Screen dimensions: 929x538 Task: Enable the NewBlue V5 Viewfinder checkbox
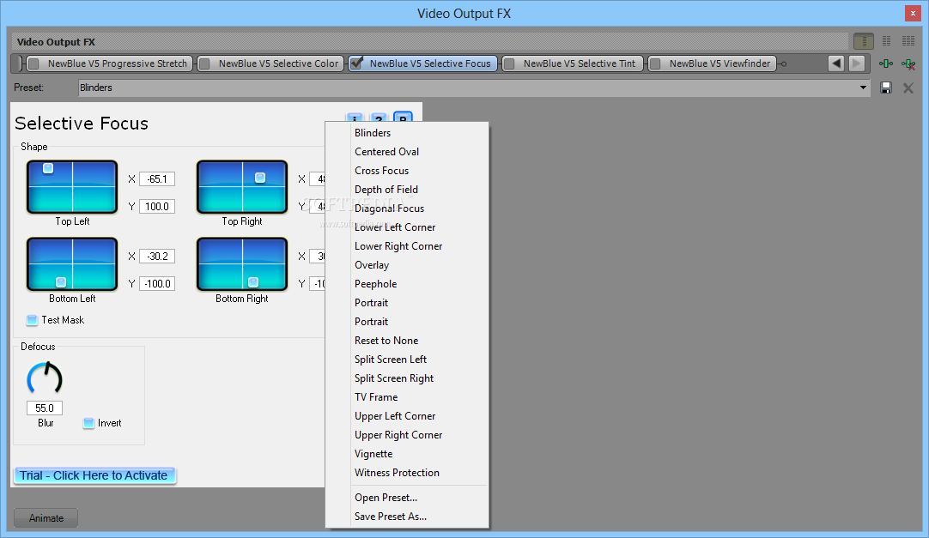point(655,63)
